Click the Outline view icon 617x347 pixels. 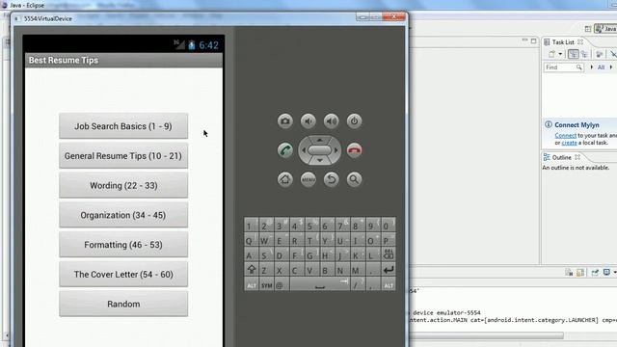click(547, 157)
